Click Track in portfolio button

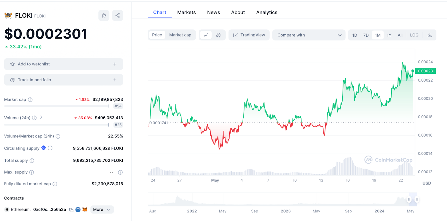coord(63,80)
